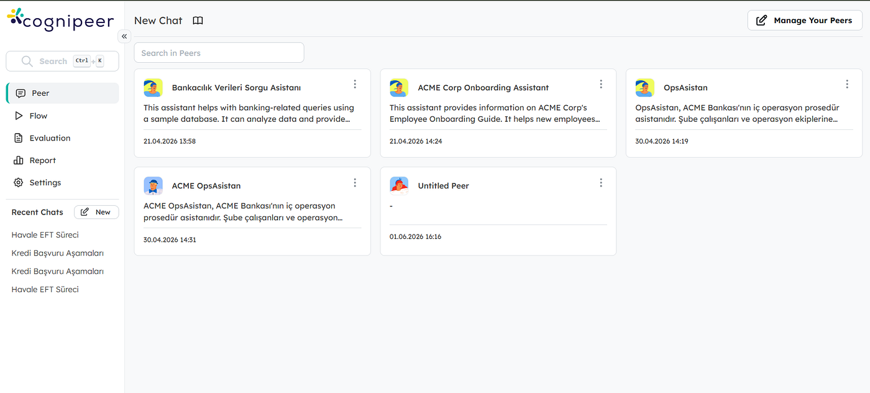
Task: Click pencil icon on Manage Your Peers
Action: click(761, 21)
